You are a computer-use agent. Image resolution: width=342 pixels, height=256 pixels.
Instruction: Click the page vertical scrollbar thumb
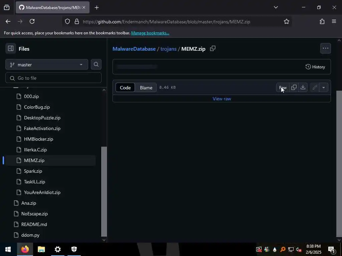tap(339, 163)
